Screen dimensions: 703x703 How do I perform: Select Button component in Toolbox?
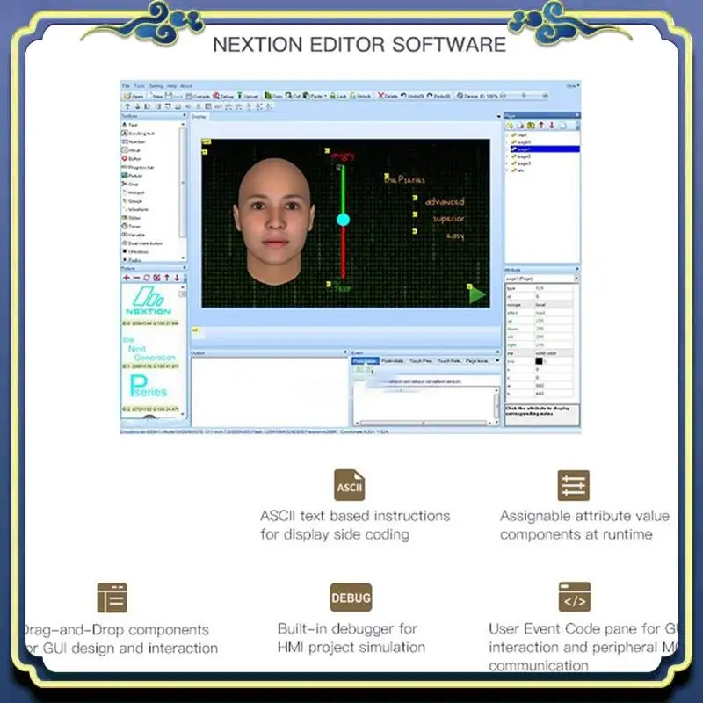pyautogui.click(x=131, y=159)
